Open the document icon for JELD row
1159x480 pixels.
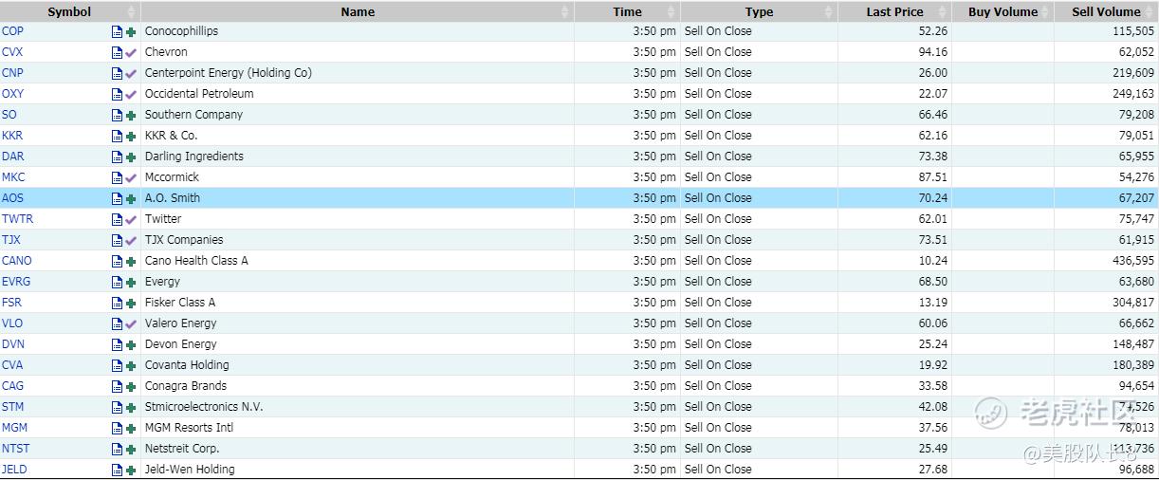tap(117, 470)
